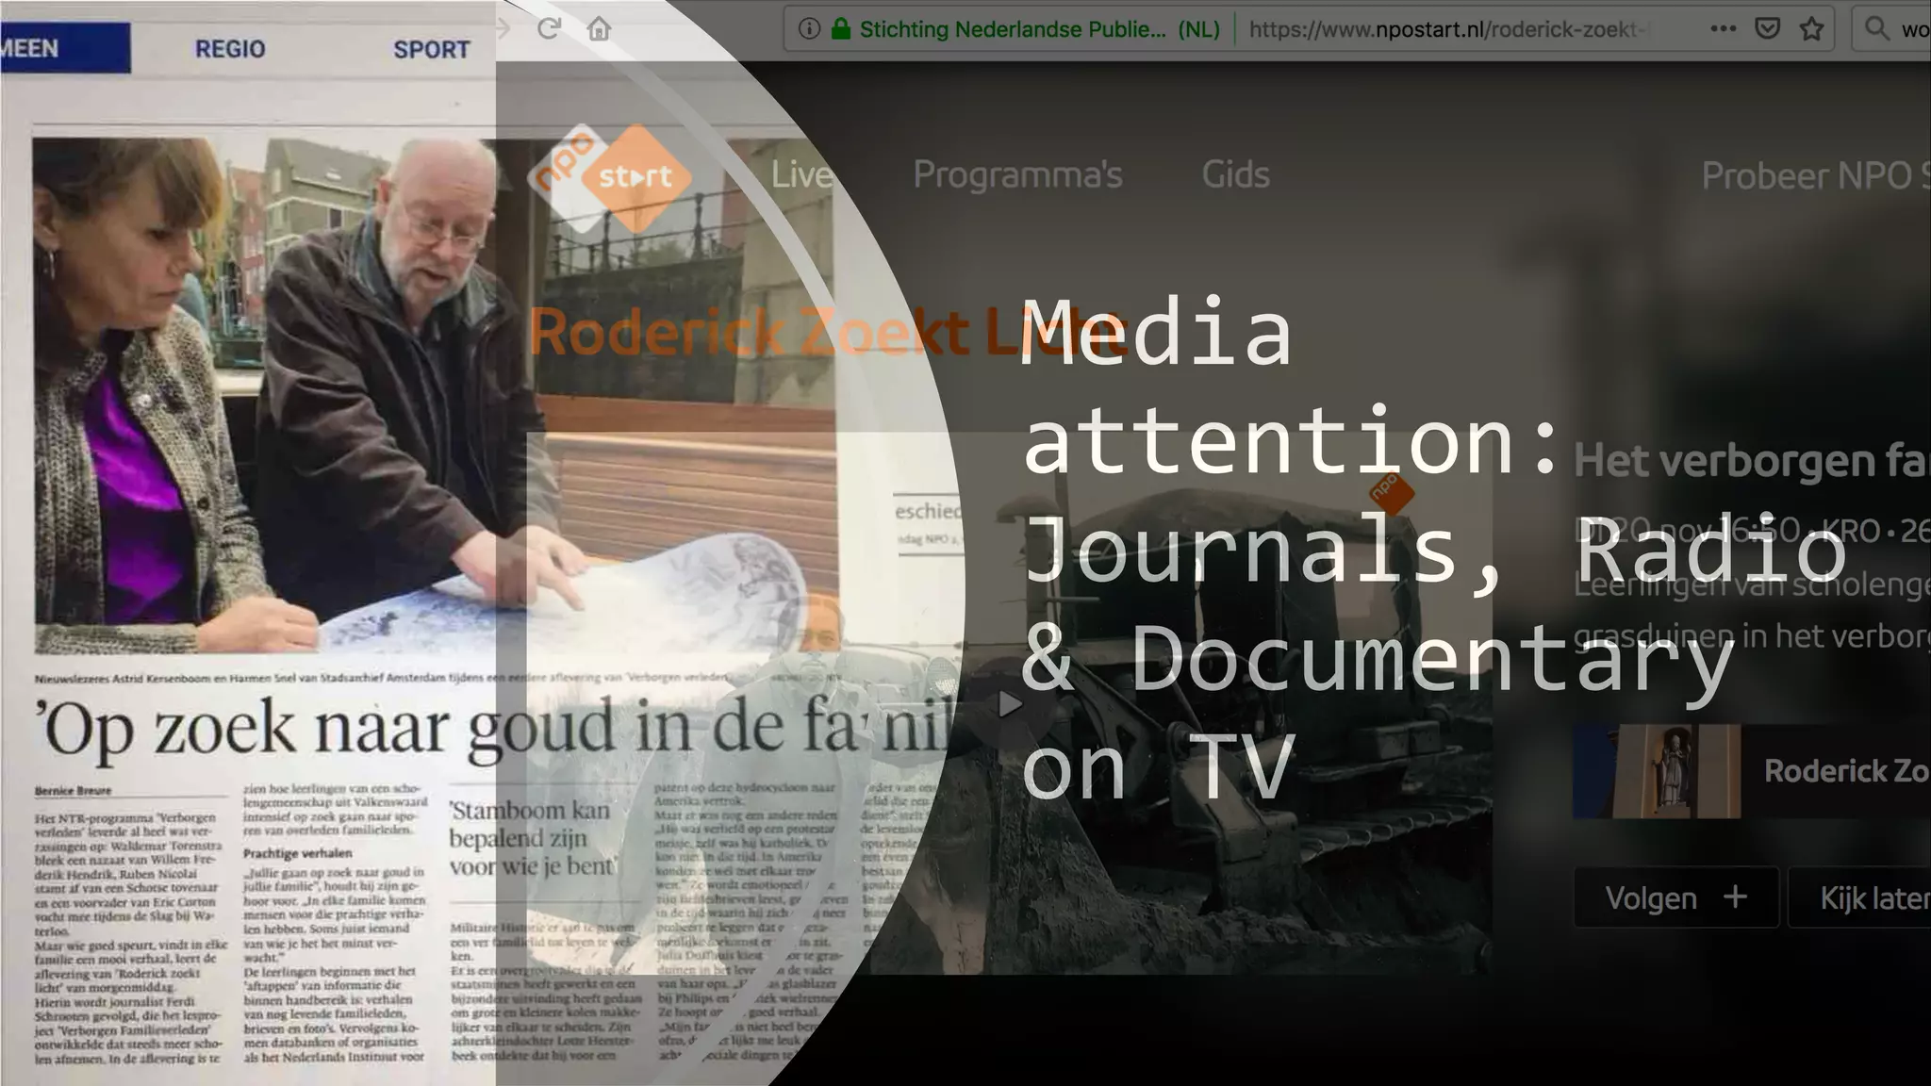This screenshot has width=1931, height=1086.
Task: Open the Roderick Zoekt Licht thumbnail
Action: [x=1657, y=771]
